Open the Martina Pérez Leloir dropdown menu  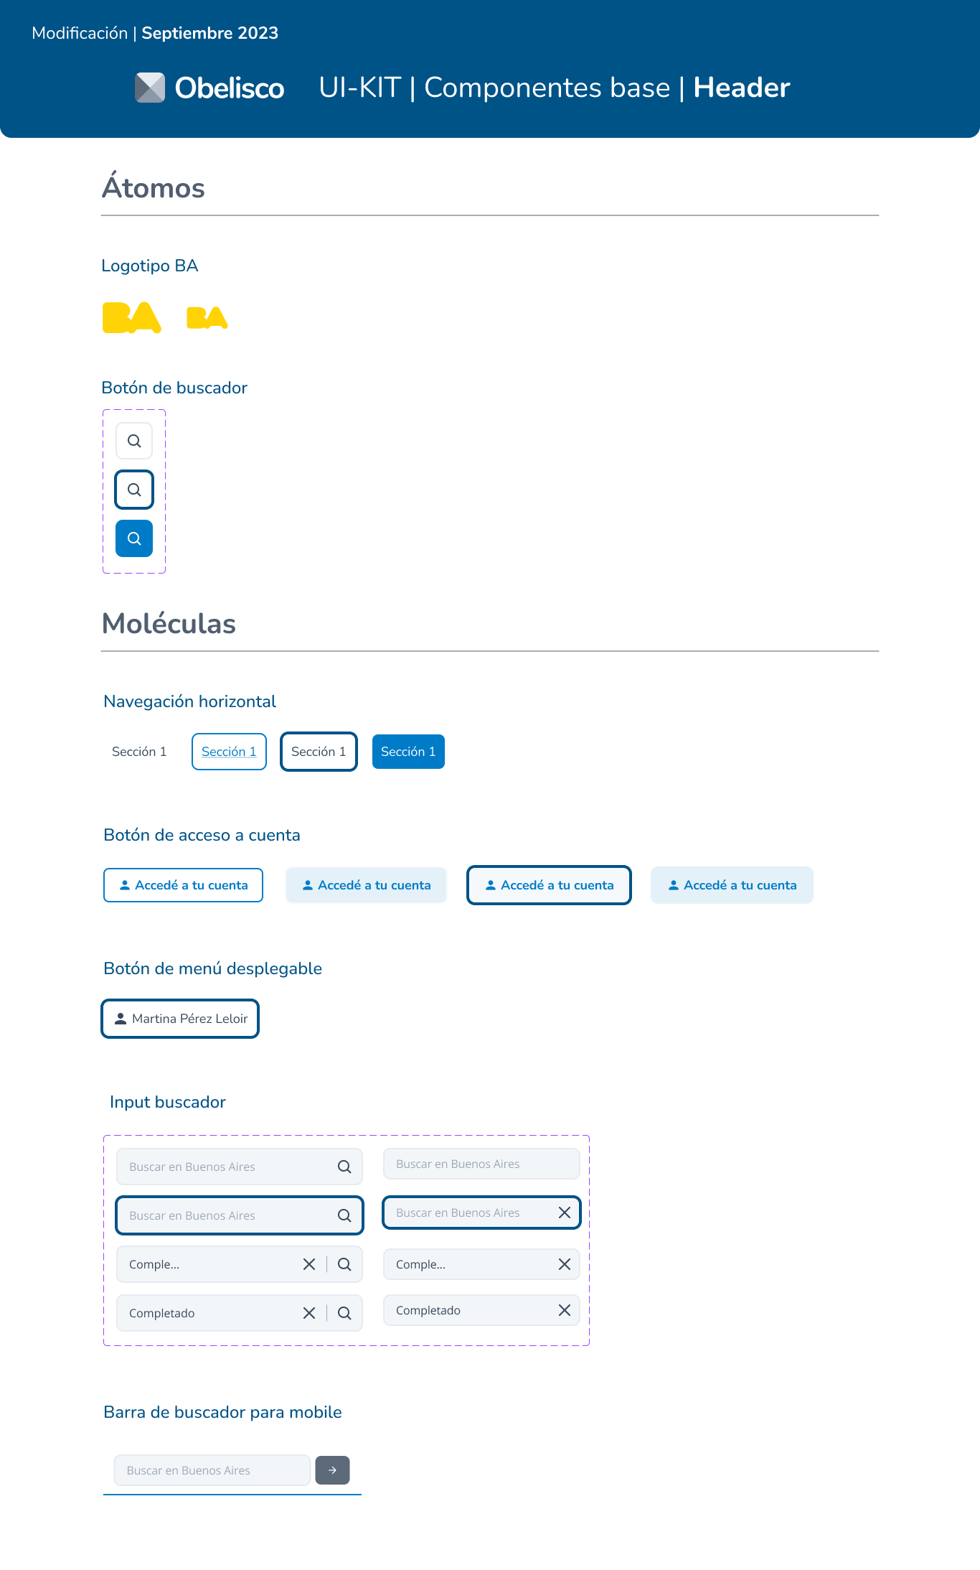(x=179, y=1018)
